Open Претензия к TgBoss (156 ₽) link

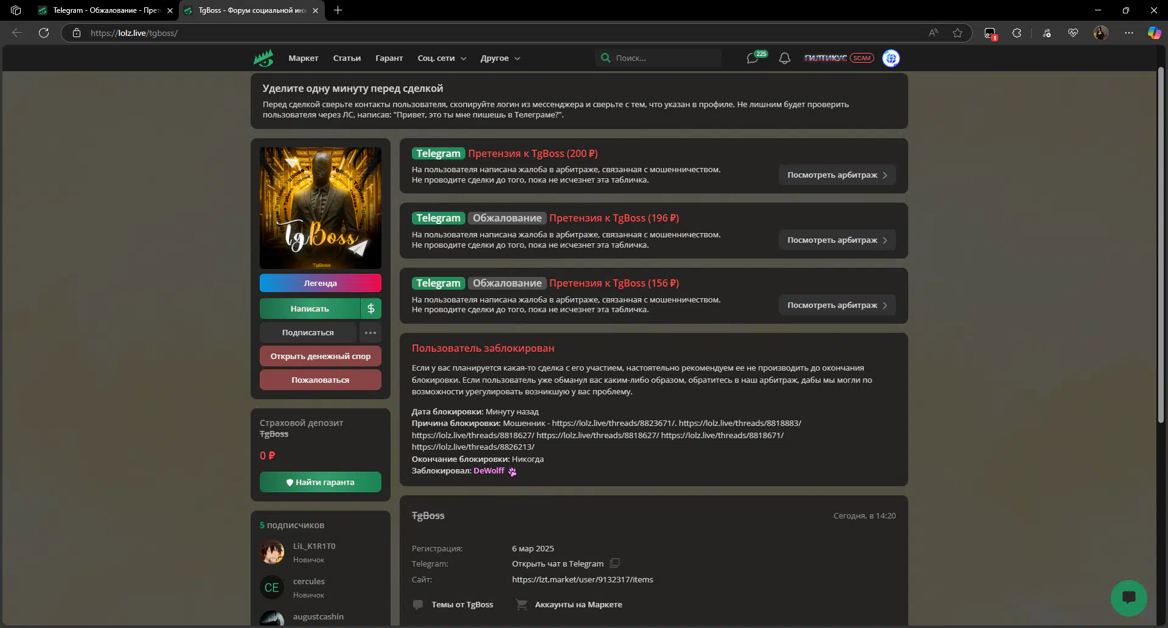click(x=614, y=283)
